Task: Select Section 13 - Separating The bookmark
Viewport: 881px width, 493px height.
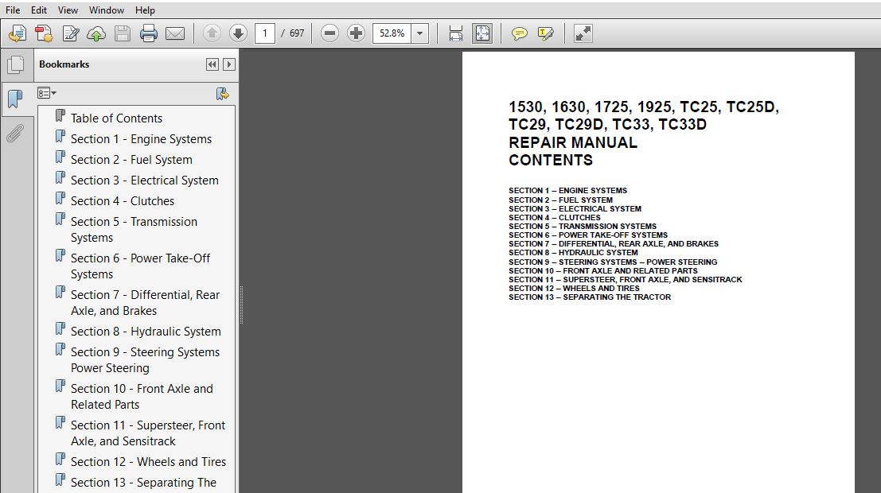Action: [x=143, y=483]
